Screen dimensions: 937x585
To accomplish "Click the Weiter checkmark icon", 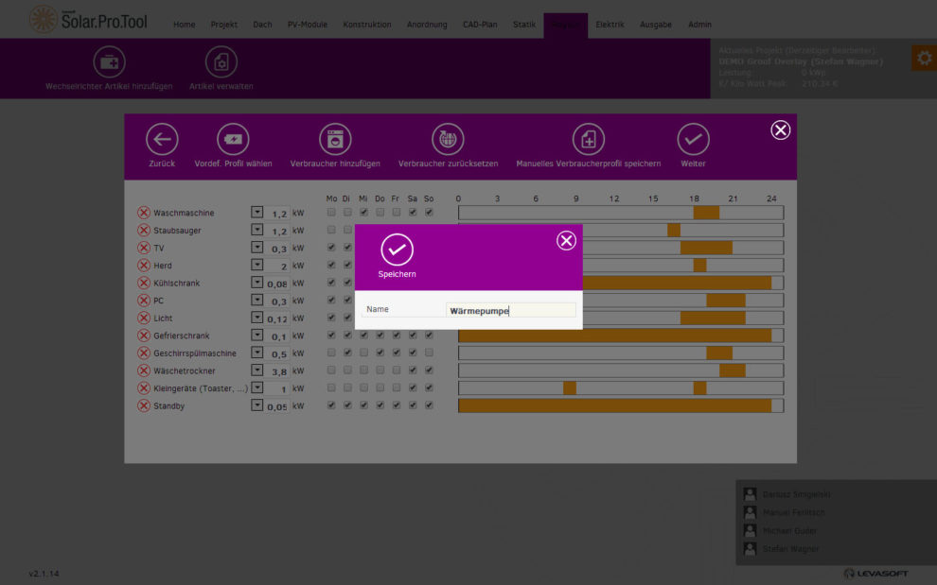I will pos(693,140).
